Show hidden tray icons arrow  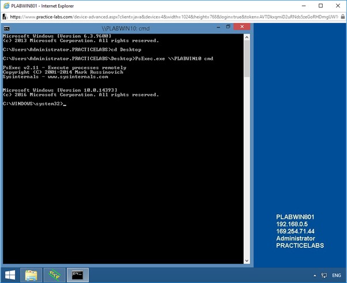[315, 276]
